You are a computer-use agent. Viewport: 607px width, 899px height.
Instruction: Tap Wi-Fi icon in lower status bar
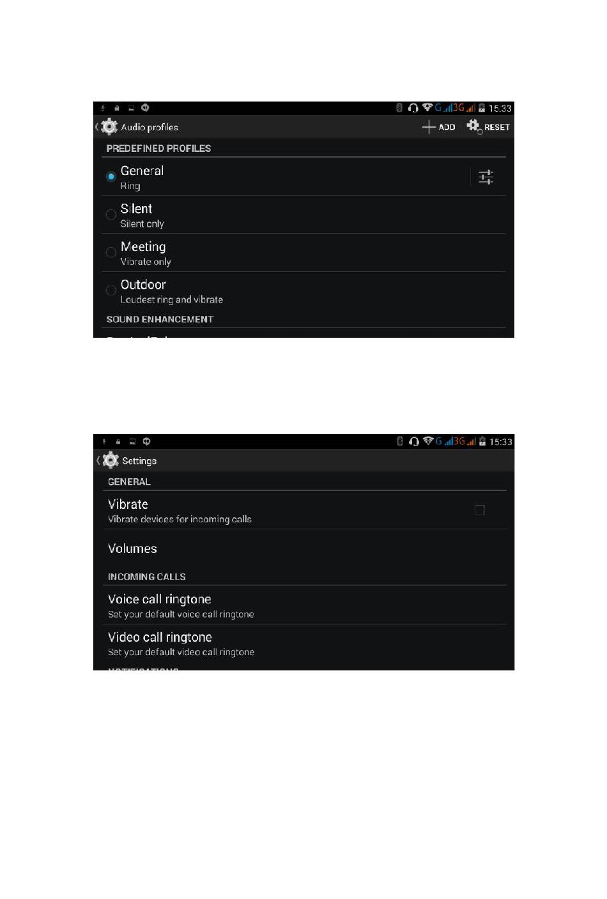pyautogui.click(x=428, y=441)
